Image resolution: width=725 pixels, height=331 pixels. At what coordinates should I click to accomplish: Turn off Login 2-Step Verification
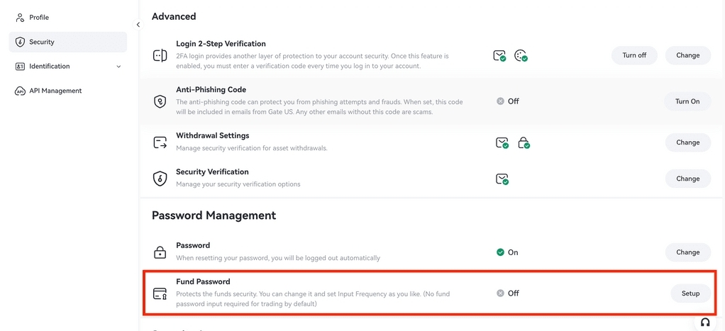[634, 55]
